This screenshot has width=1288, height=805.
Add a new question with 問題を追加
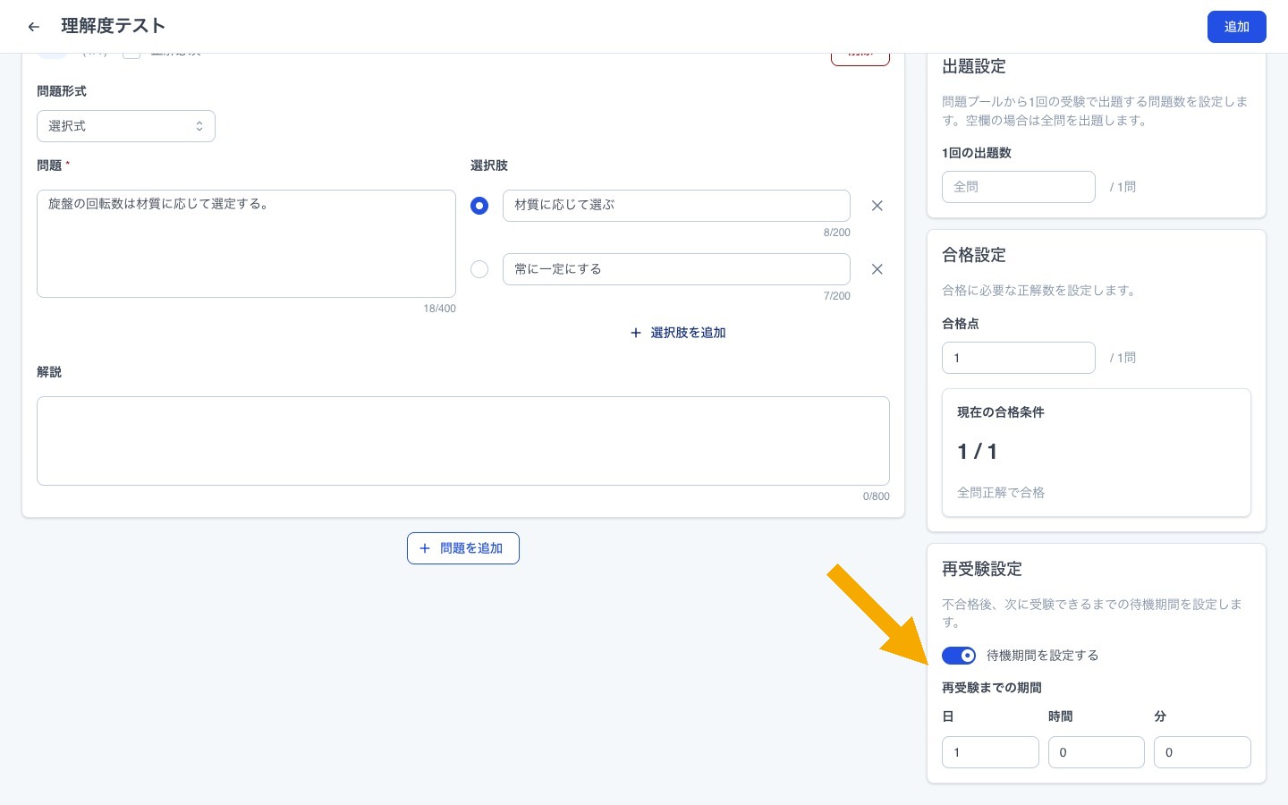(463, 548)
